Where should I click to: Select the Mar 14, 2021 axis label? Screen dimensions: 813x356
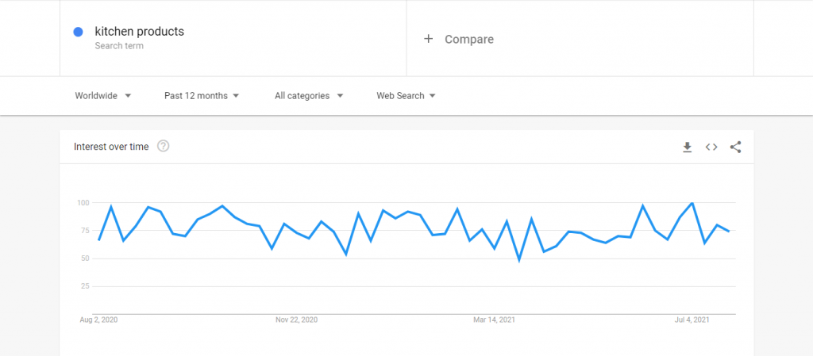point(494,320)
